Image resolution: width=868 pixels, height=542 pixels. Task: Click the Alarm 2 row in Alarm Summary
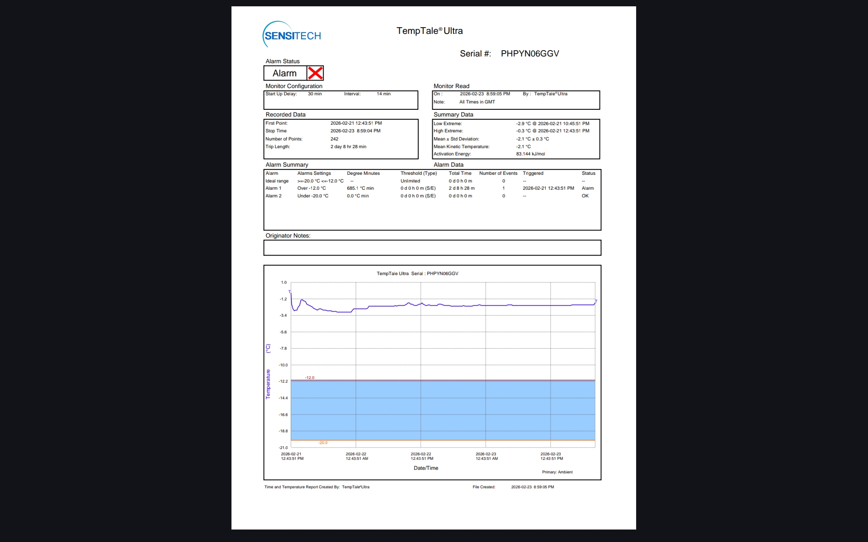(x=274, y=196)
